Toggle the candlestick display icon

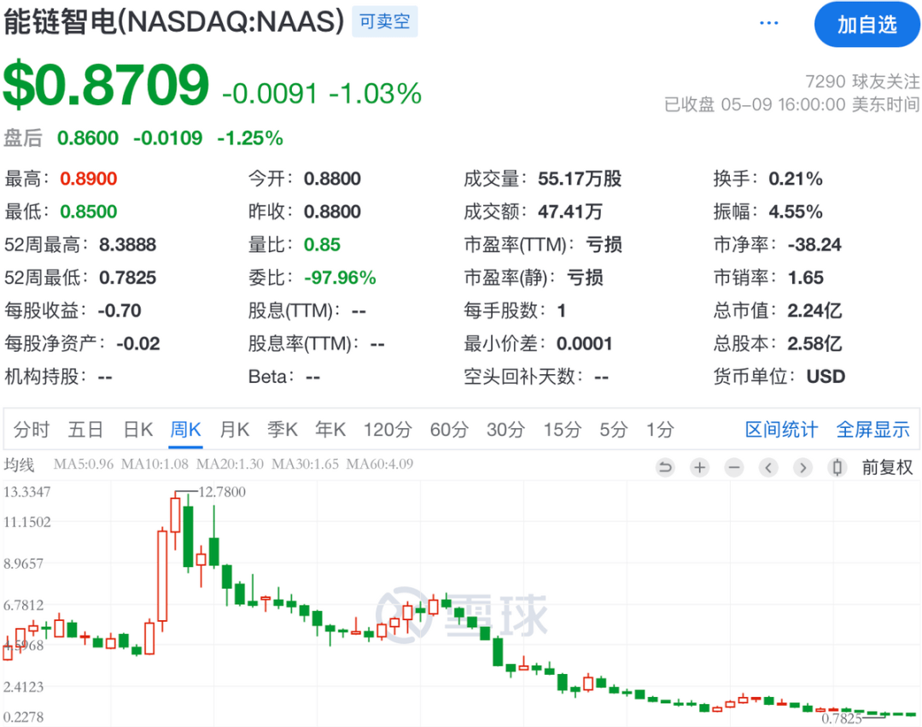[837, 467]
